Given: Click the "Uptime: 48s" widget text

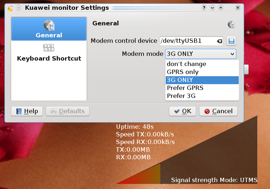Looking at the screenshot, I should point(135,127).
